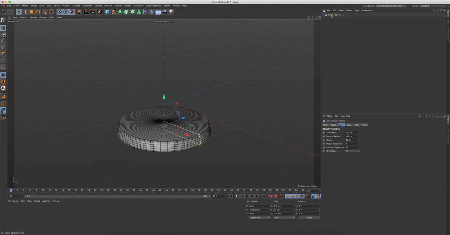Toggle Cone object enabled green checkmark

(339, 15)
